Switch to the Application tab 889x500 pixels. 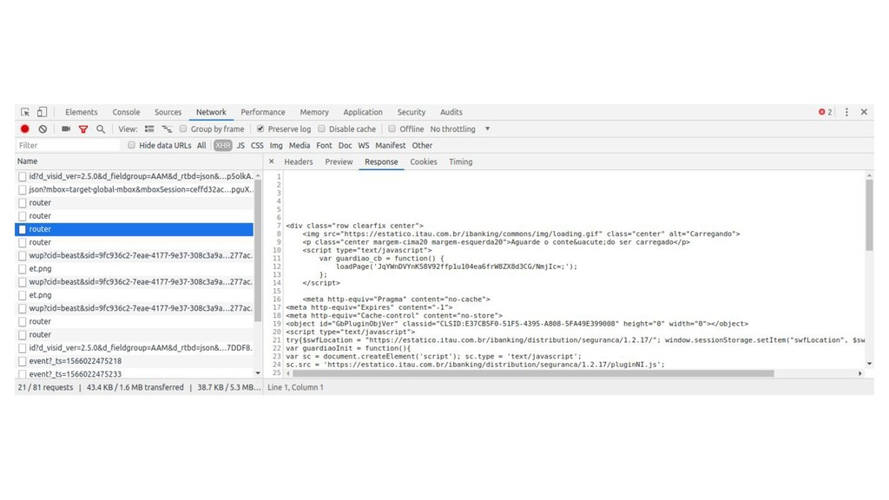point(363,112)
